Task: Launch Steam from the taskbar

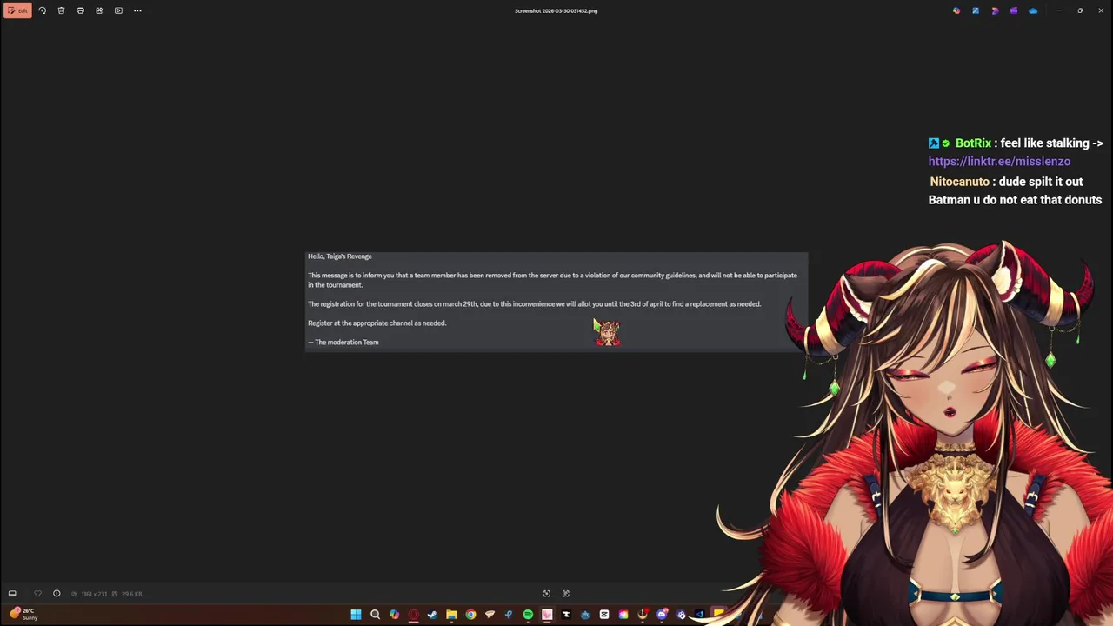Action: 432,615
